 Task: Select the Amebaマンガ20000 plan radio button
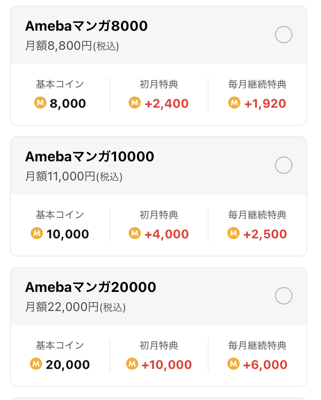click(284, 296)
